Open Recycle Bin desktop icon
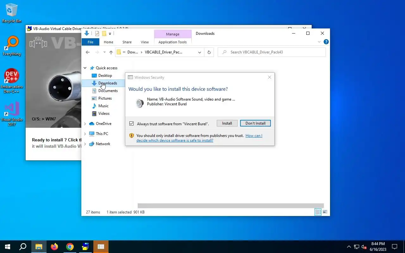This screenshot has height=253, width=405. coord(12,13)
